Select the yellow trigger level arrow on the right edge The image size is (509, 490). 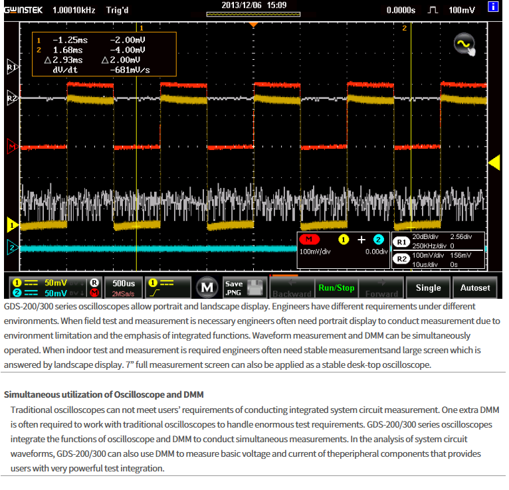[x=494, y=163]
